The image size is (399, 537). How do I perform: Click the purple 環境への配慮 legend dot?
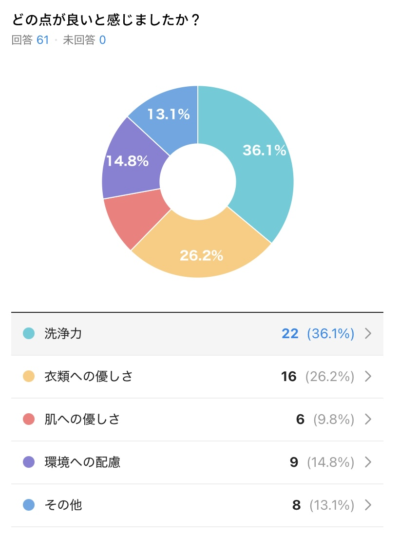point(29,462)
